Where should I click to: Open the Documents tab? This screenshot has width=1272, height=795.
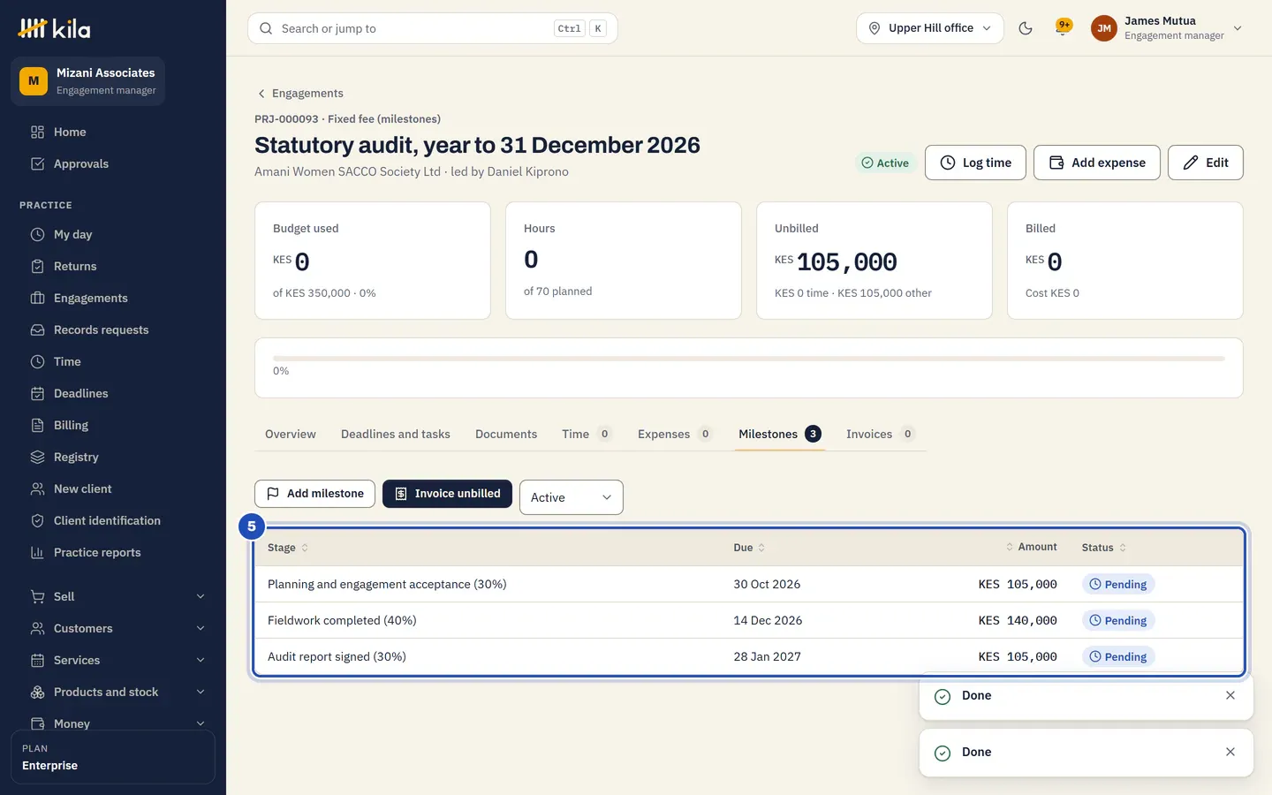(506, 434)
